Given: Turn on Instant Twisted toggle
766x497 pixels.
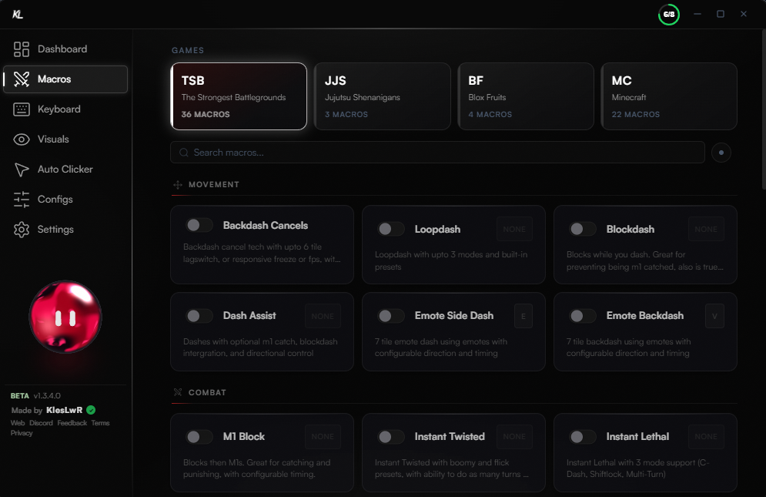Looking at the screenshot, I should [x=391, y=436].
